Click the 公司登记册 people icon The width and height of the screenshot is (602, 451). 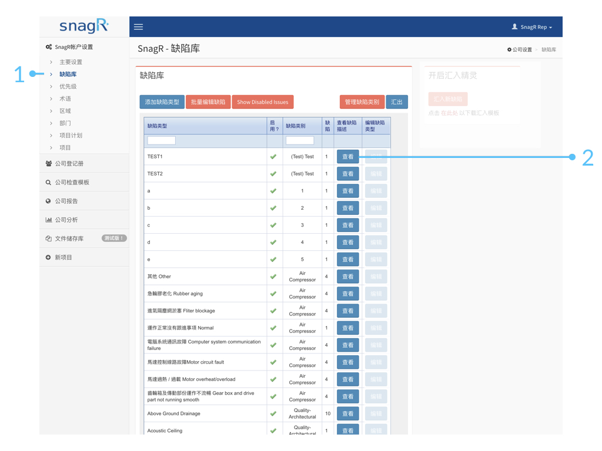48,163
